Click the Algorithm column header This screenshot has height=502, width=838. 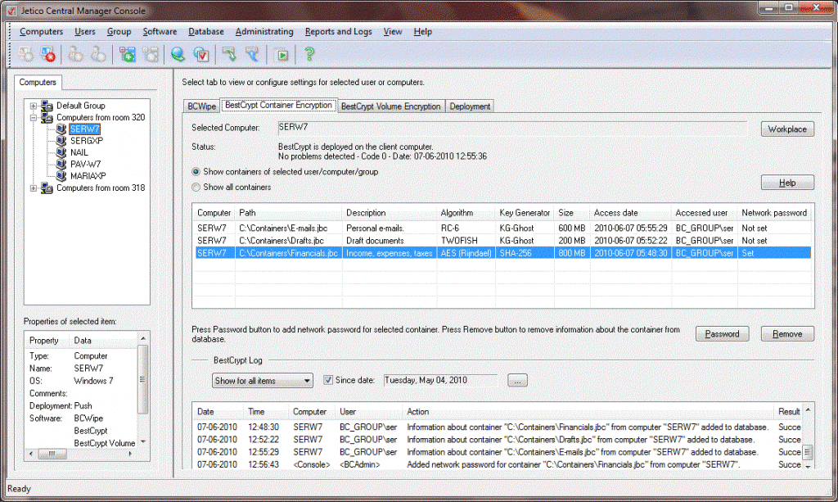466,213
